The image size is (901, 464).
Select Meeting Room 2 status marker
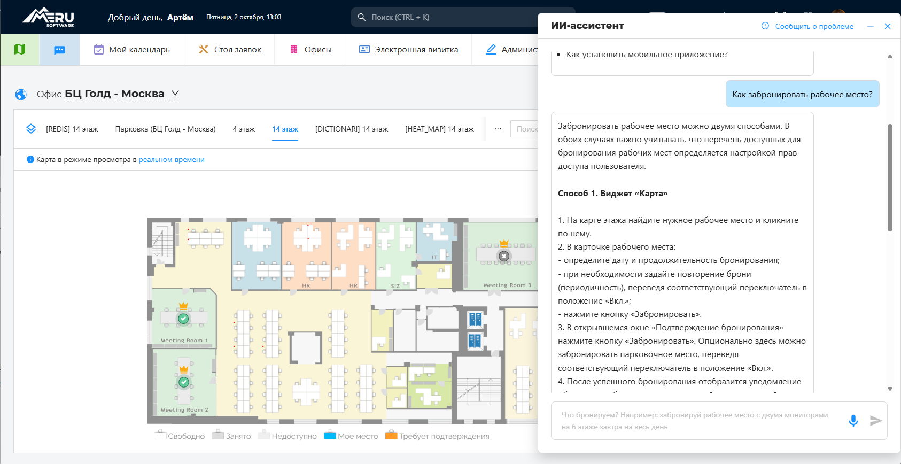pyautogui.click(x=184, y=382)
